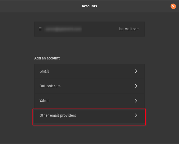Add an Outlook.com account
Image resolution: width=179 pixels, height=144 pixels.
89,86
